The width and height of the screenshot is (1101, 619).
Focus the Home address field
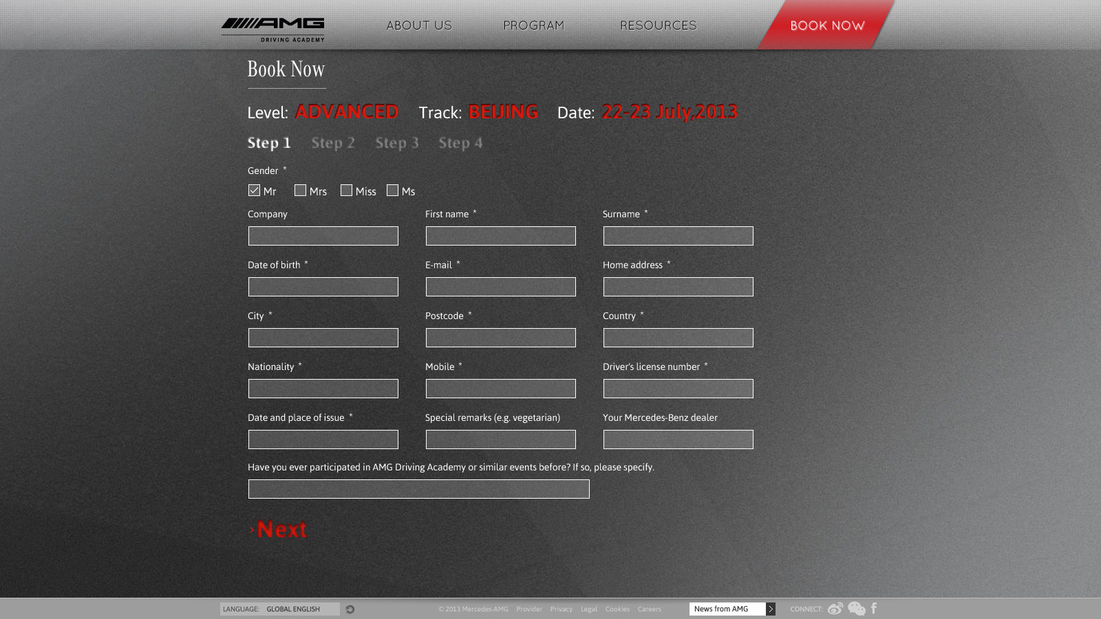(678, 287)
